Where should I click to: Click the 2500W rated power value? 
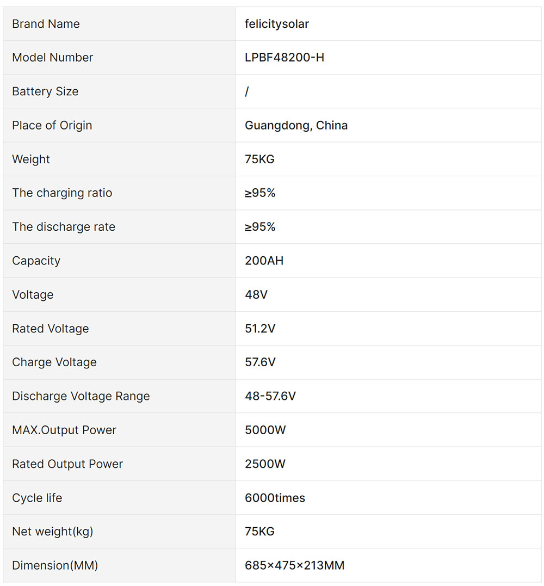click(x=265, y=464)
